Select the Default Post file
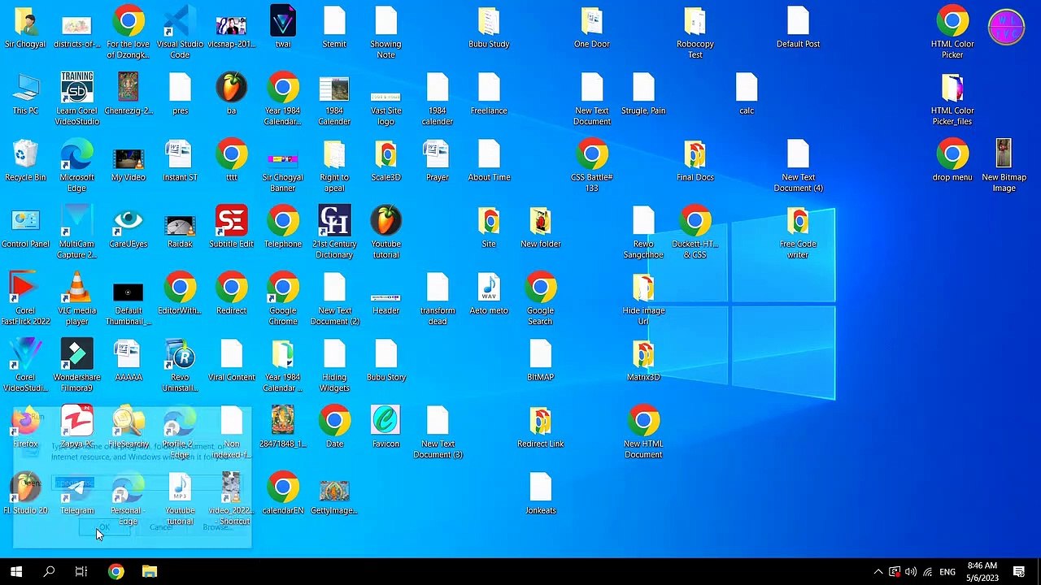Viewport: 1041px width, 585px height. coord(798,27)
